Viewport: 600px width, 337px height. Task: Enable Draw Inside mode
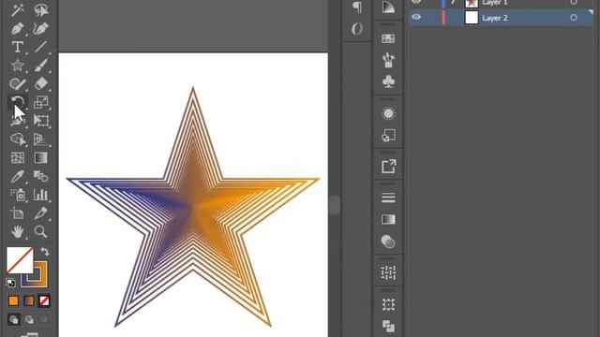click(x=44, y=319)
